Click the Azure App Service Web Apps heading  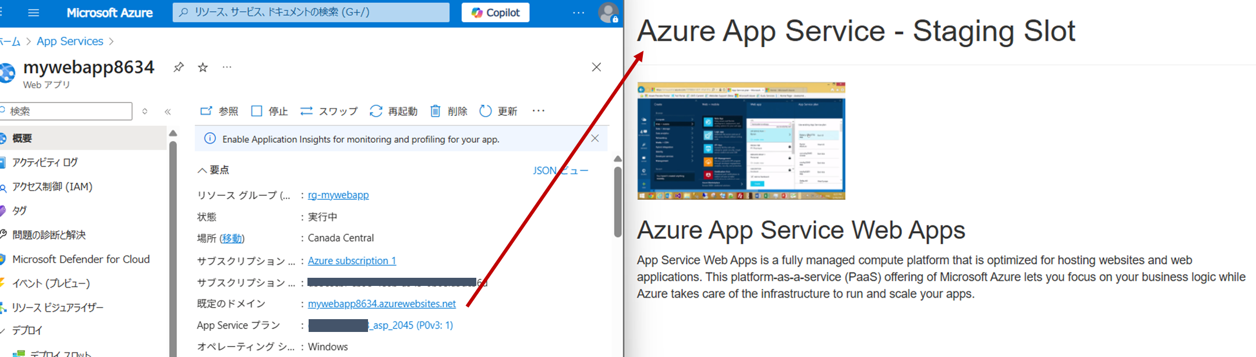(x=801, y=230)
